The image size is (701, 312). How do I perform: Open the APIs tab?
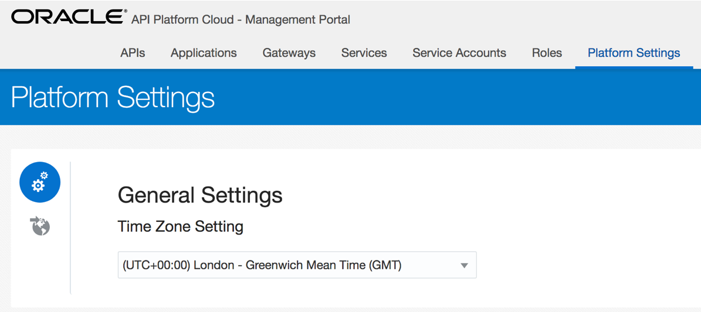coord(133,53)
